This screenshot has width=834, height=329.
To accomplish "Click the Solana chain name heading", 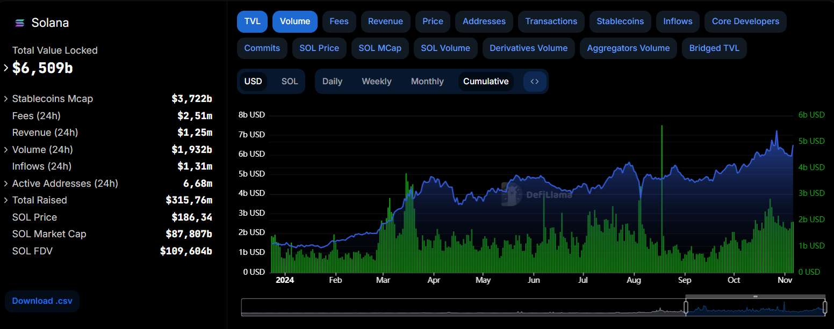I will coord(50,23).
